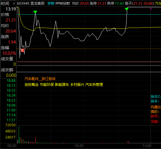The image size is (161, 149).
Task: Select the 宇树 indicator label
Action: coord(51,3)
